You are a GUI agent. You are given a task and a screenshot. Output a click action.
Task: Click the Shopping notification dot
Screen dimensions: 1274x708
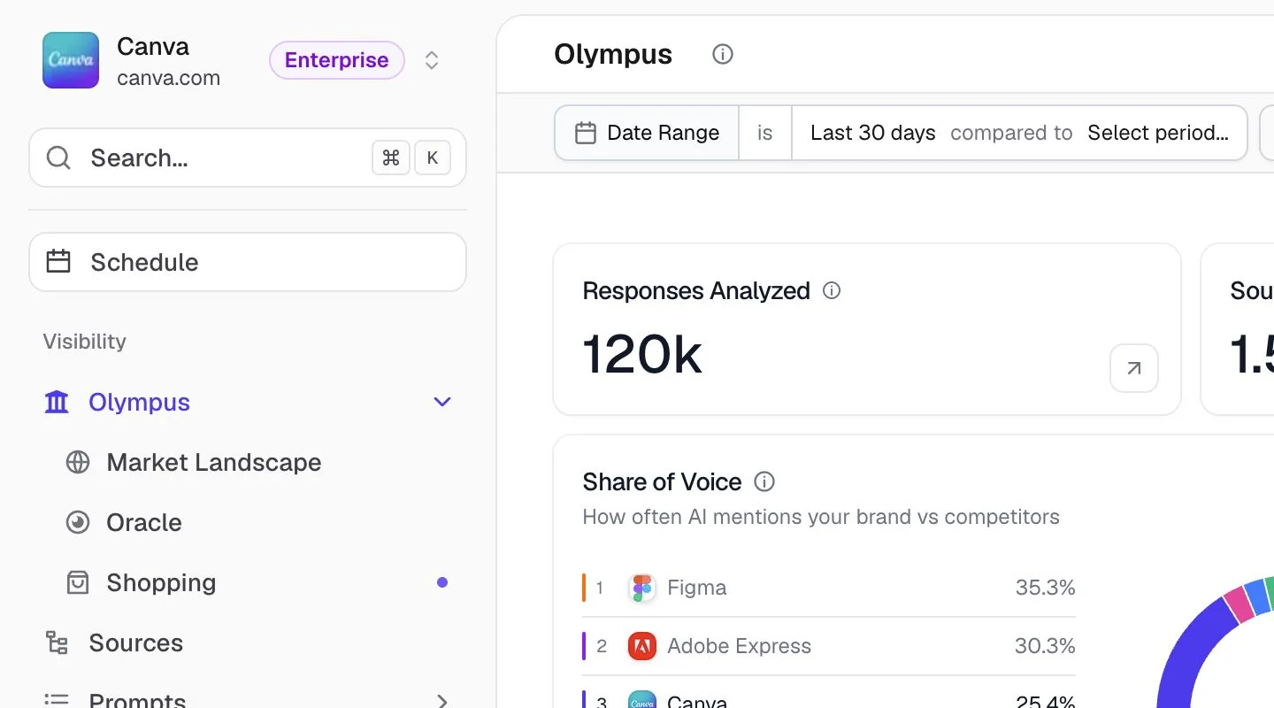pos(442,582)
